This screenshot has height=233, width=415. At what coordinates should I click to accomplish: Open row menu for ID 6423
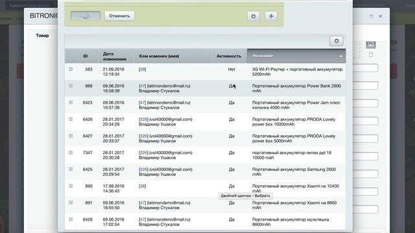point(71,102)
